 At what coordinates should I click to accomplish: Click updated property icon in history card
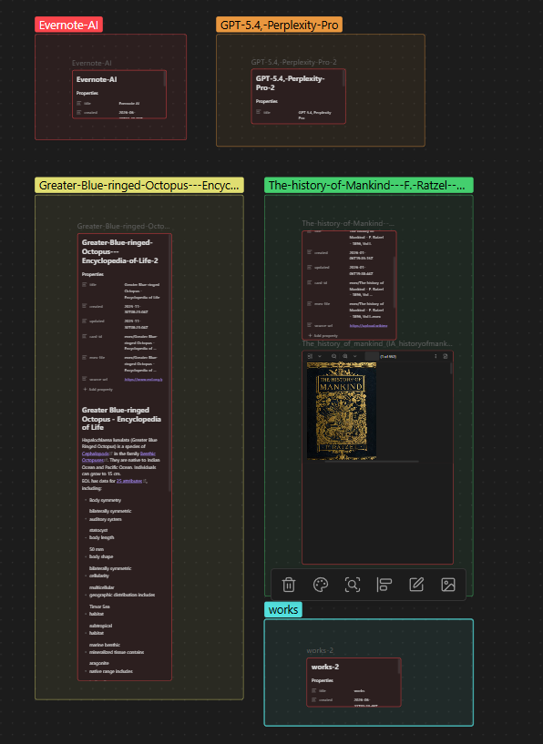coord(310,267)
